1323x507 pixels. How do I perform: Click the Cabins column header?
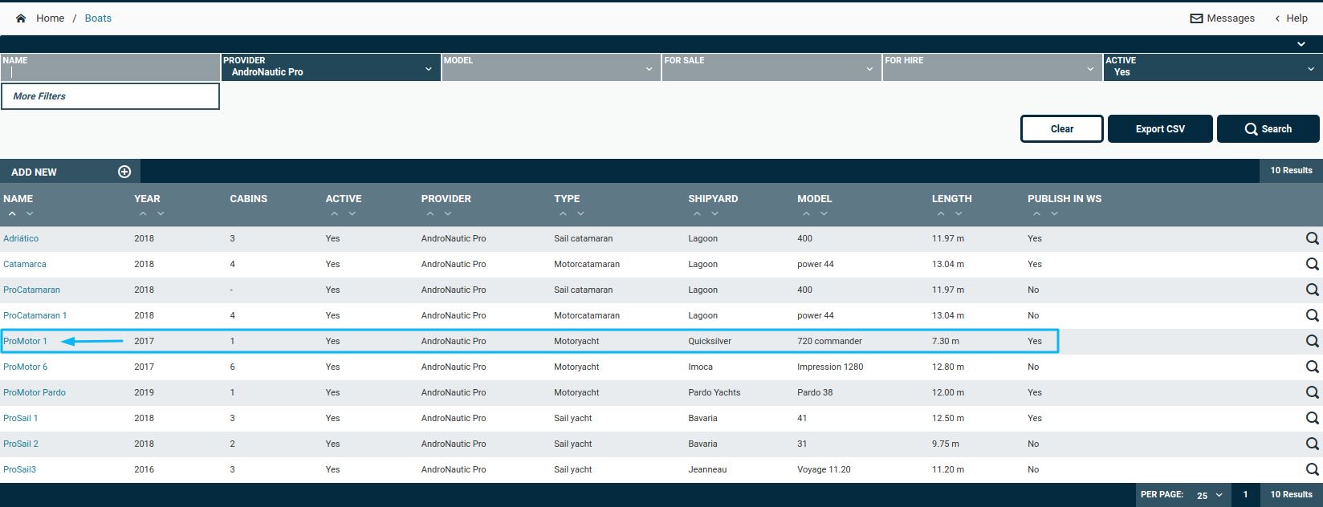pos(249,199)
